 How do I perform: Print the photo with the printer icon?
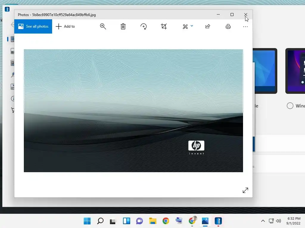[x=228, y=26]
